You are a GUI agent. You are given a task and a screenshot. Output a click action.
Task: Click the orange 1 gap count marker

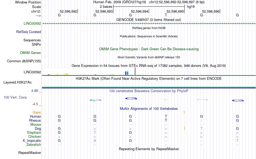[184, 113]
